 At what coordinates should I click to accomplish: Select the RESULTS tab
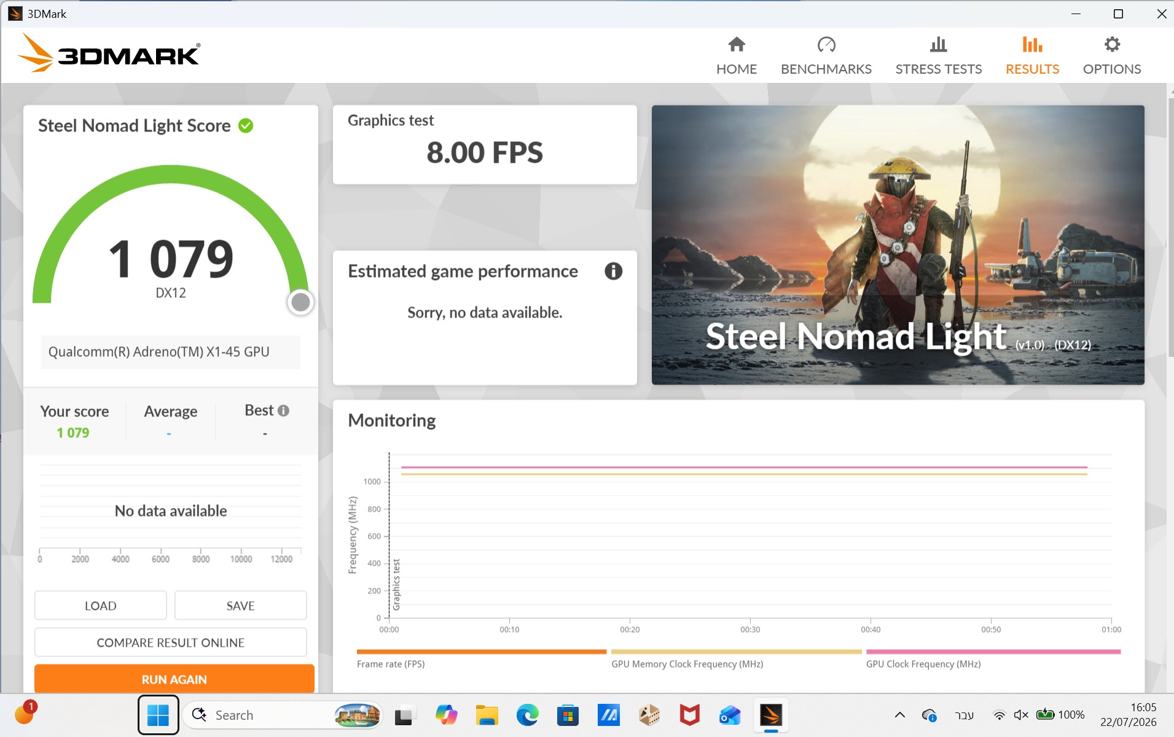click(1032, 55)
